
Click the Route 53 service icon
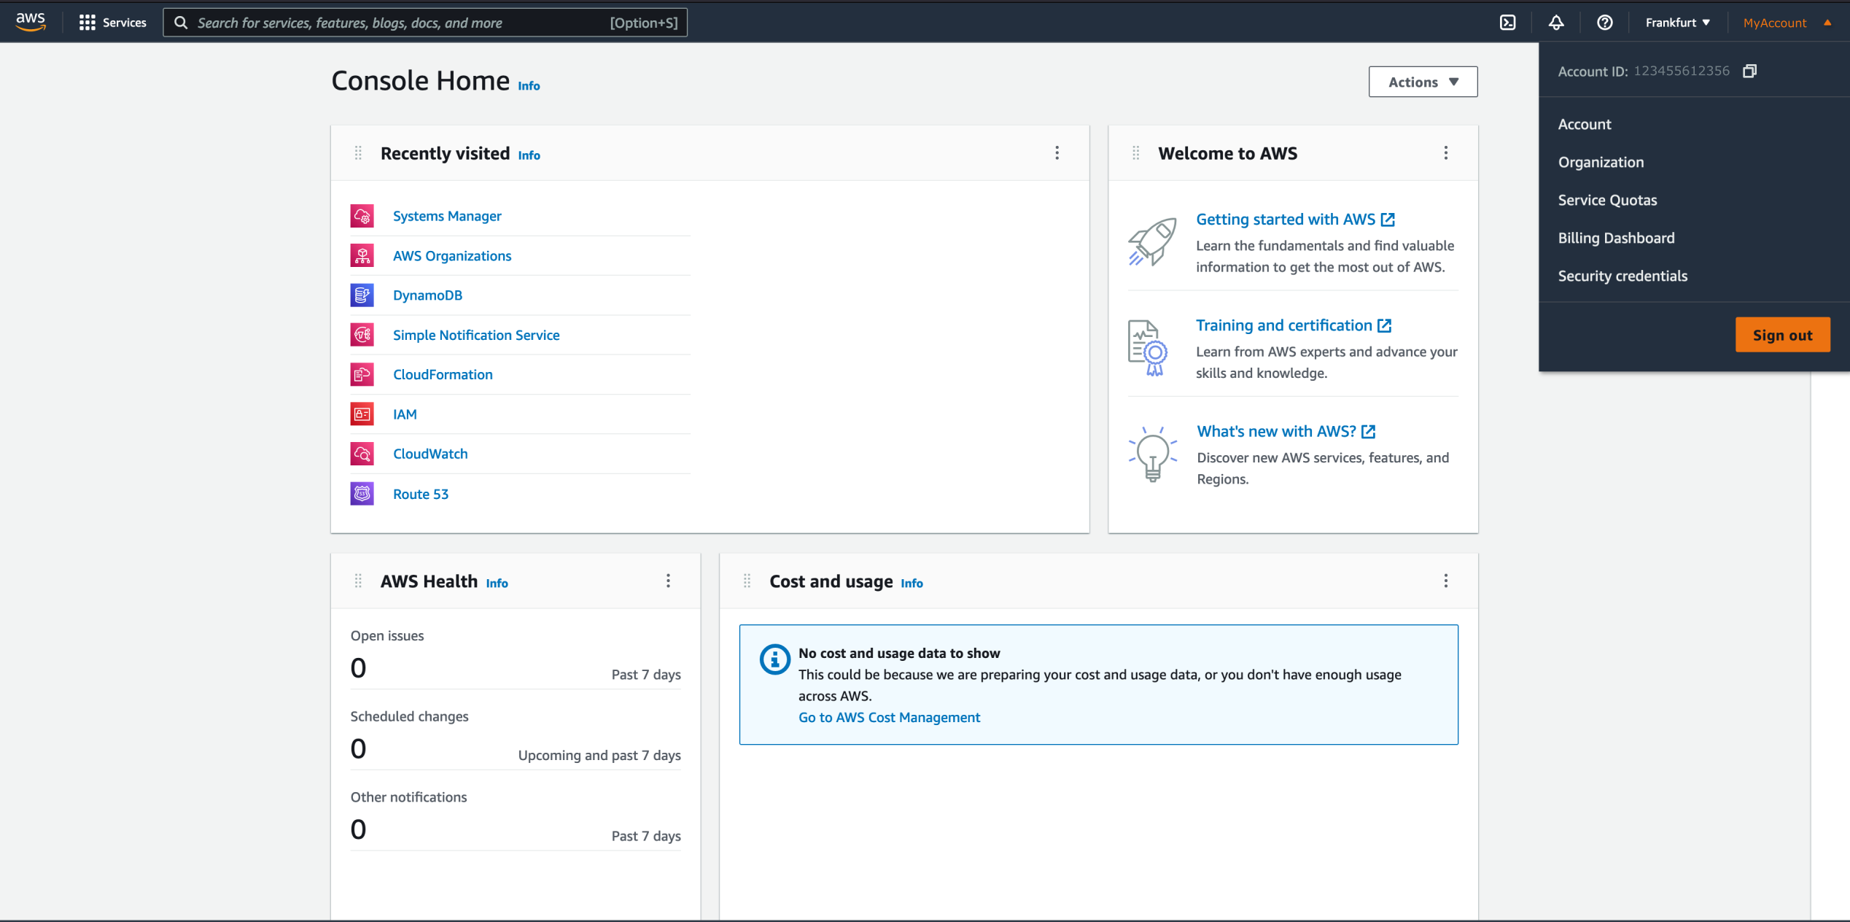tap(362, 494)
